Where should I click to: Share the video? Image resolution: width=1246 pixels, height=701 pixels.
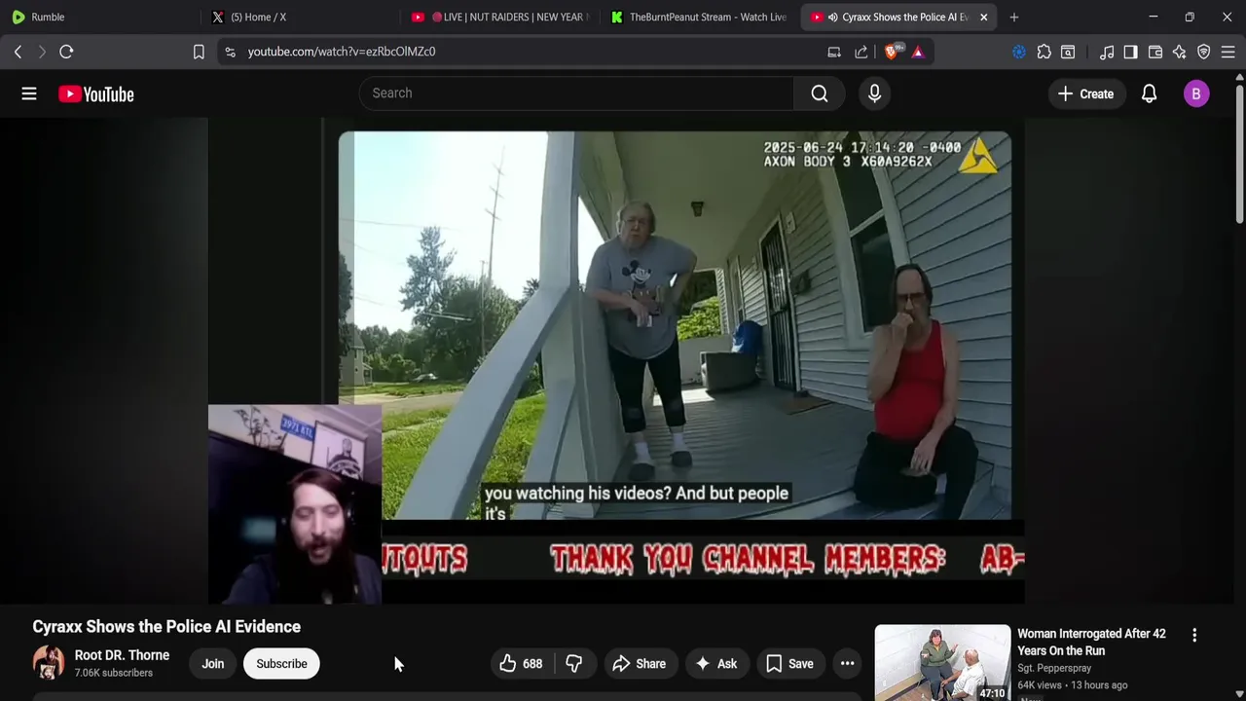(x=639, y=664)
